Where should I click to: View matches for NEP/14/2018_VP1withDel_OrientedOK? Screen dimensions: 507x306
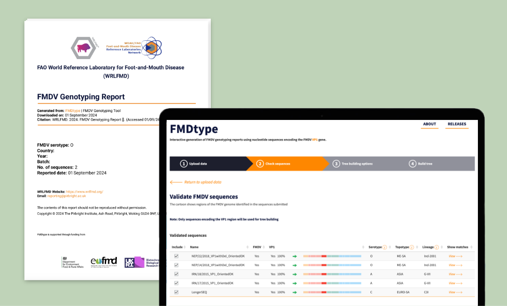pos(455,265)
